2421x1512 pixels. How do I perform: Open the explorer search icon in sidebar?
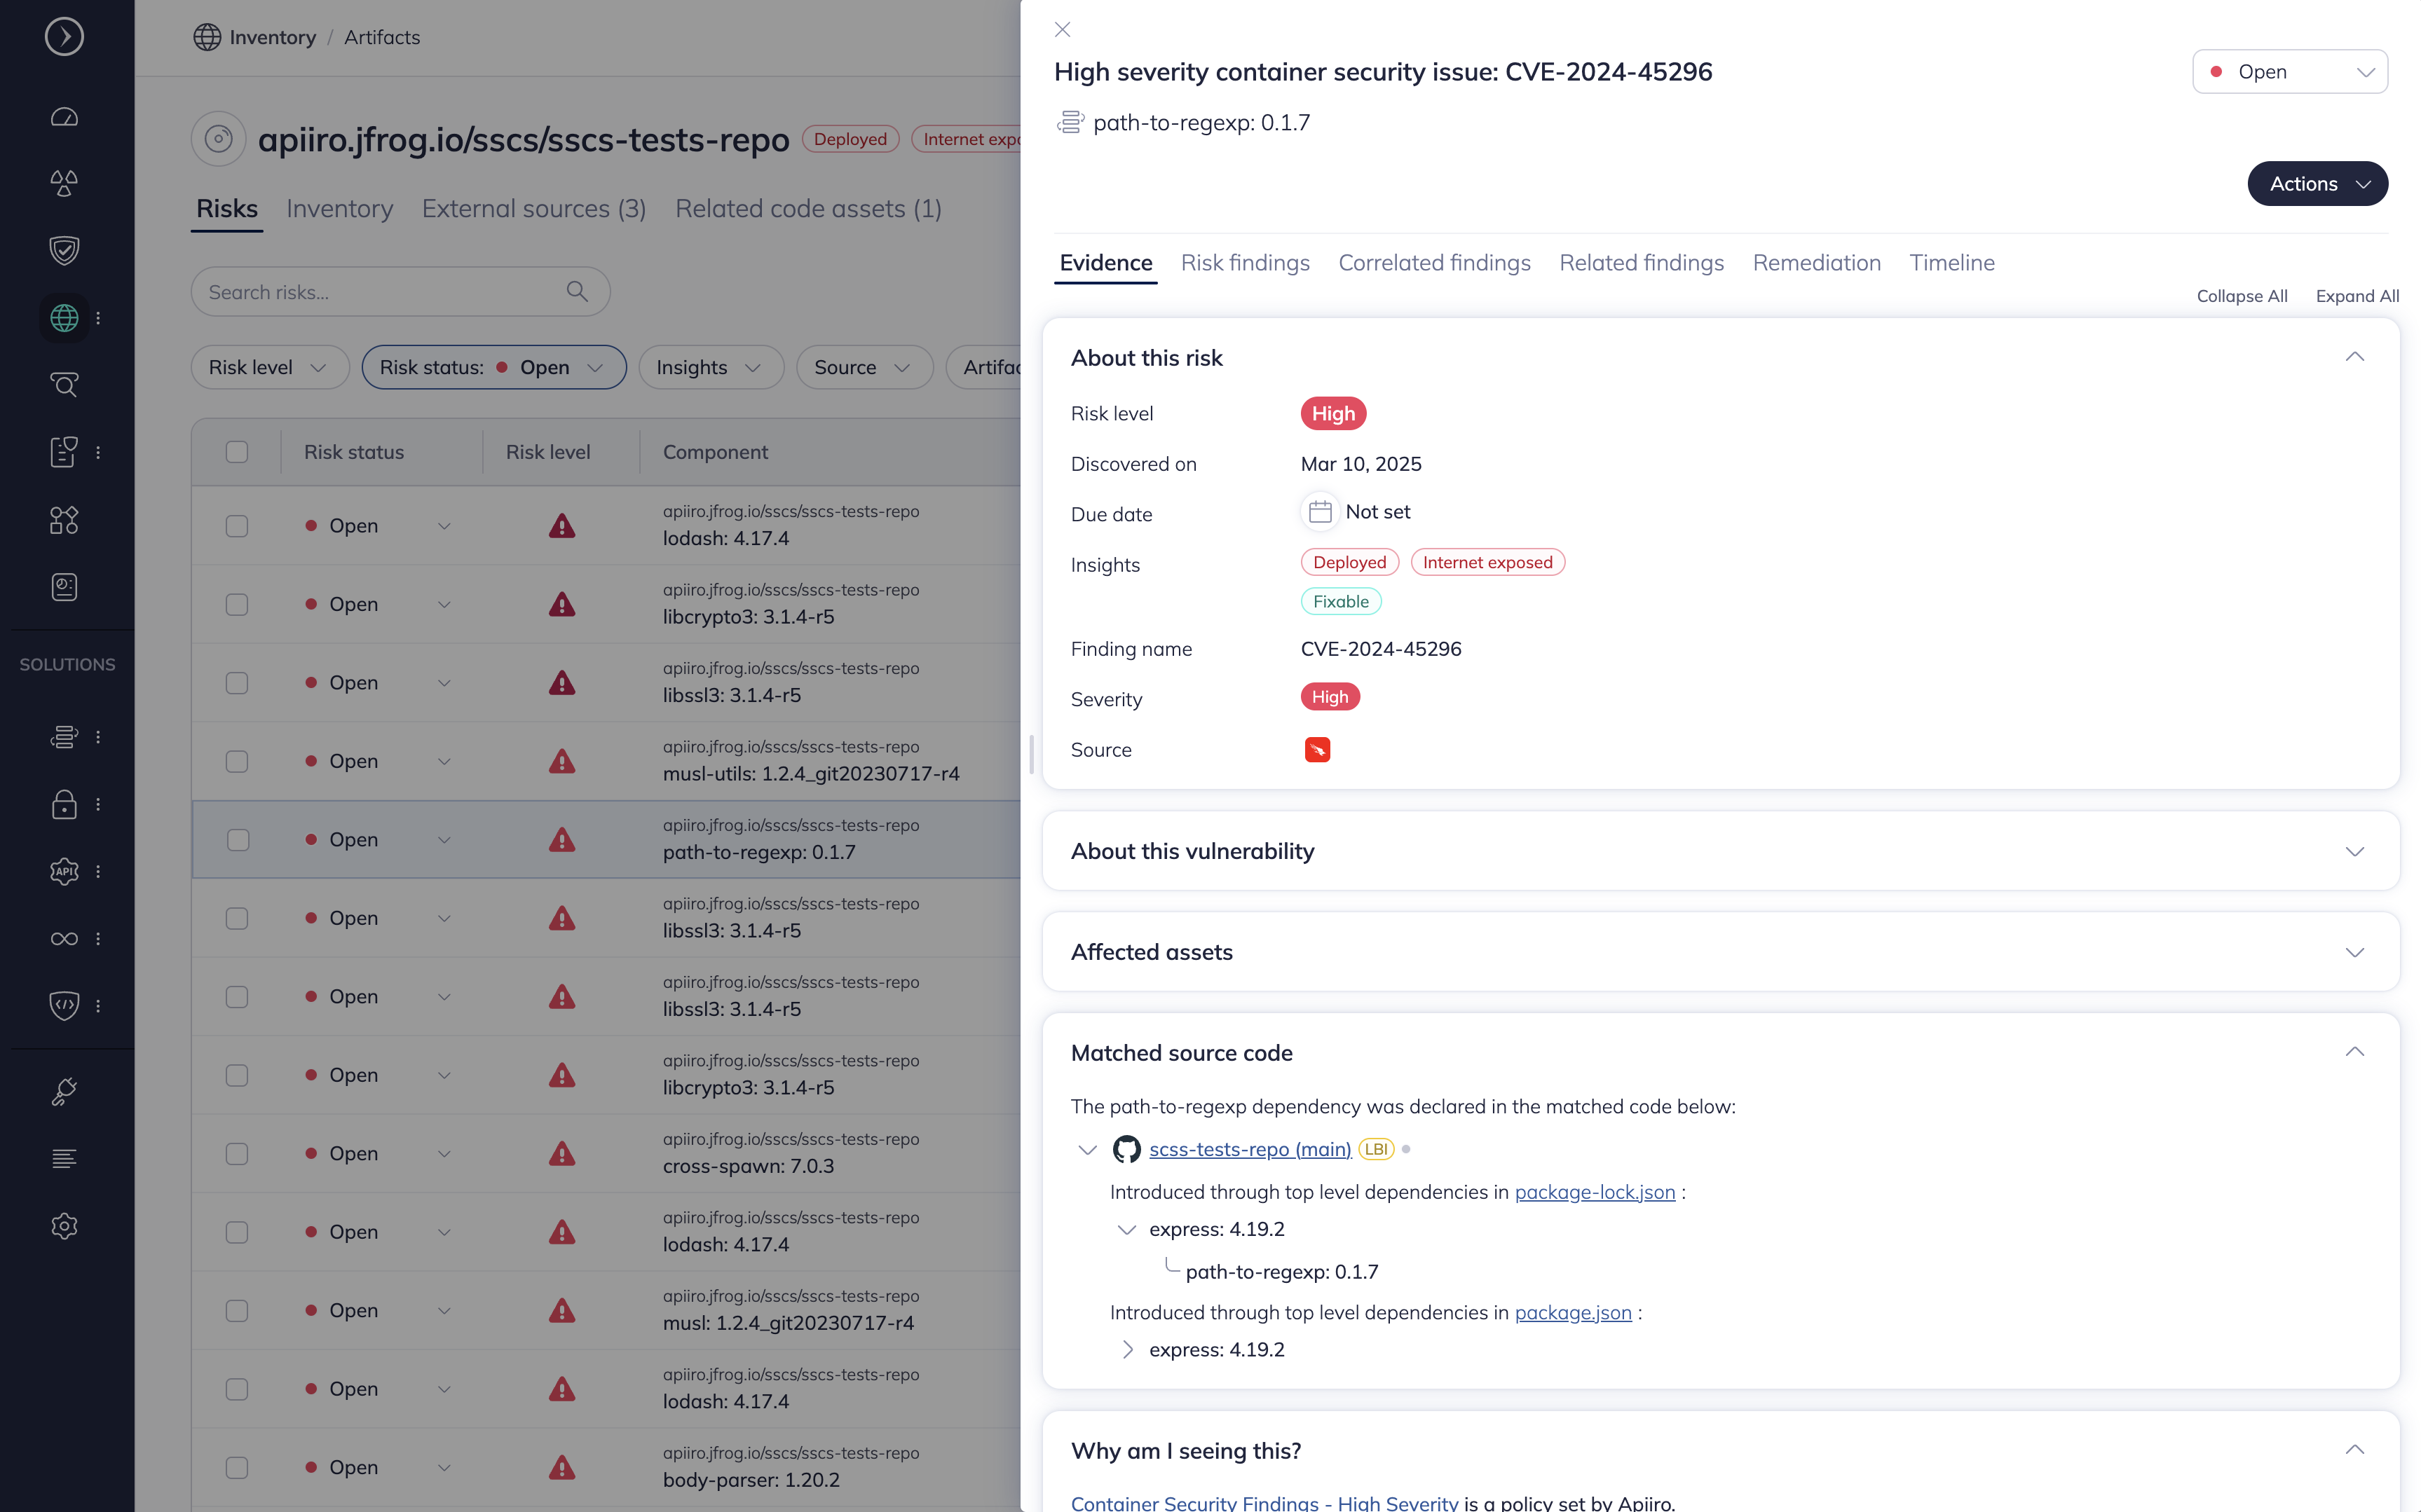pyautogui.click(x=64, y=385)
